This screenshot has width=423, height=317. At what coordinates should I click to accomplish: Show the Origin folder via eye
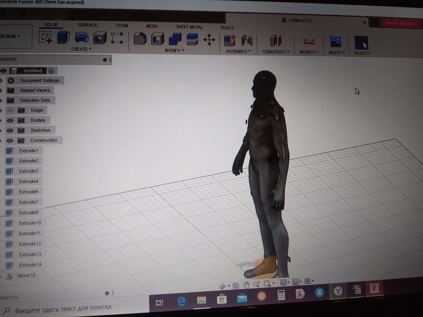coord(10,111)
